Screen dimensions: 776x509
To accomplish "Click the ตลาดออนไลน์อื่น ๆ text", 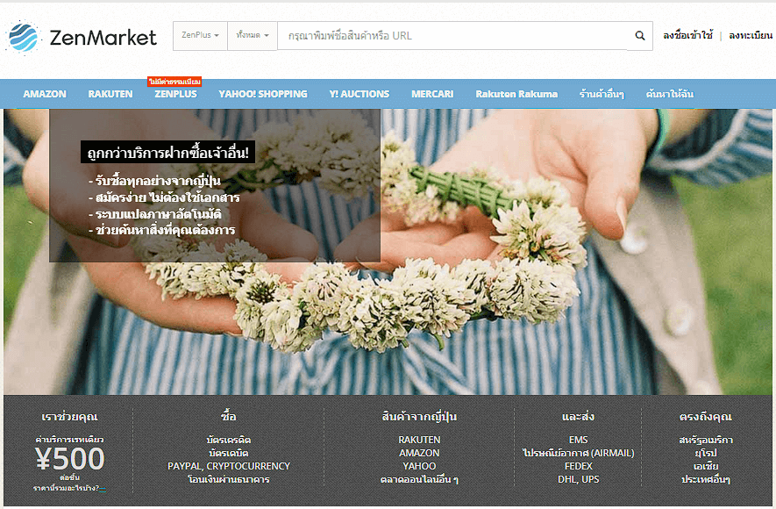I will click(x=419, y=479).
